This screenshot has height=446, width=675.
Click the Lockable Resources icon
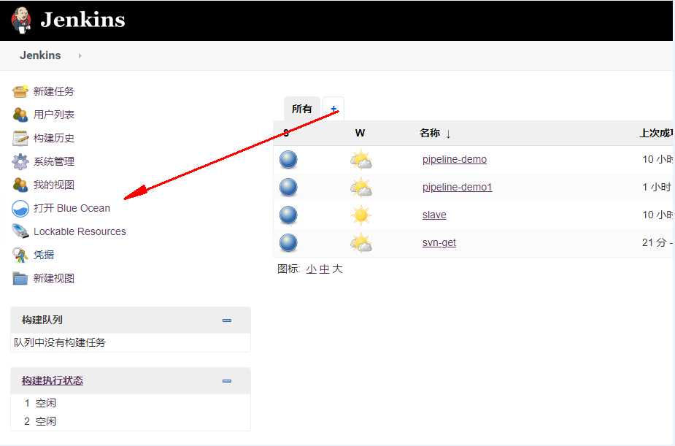[x=20, y=231]
